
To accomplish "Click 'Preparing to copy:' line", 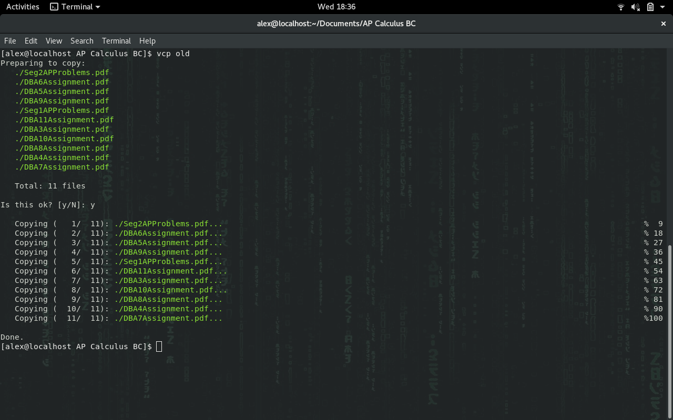I will click(x=43, y=63).
